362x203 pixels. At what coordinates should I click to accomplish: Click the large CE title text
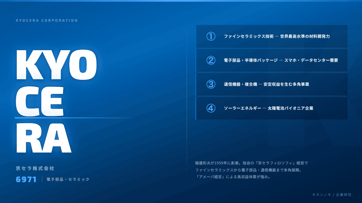pos(40,101)
